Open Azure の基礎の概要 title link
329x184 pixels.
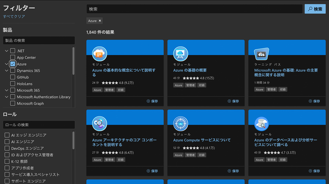pyautogui.click(x=190, y=70)
